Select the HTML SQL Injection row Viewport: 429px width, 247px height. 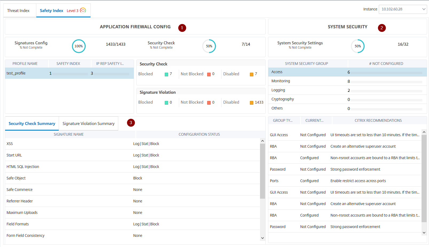tap(23, 167)
